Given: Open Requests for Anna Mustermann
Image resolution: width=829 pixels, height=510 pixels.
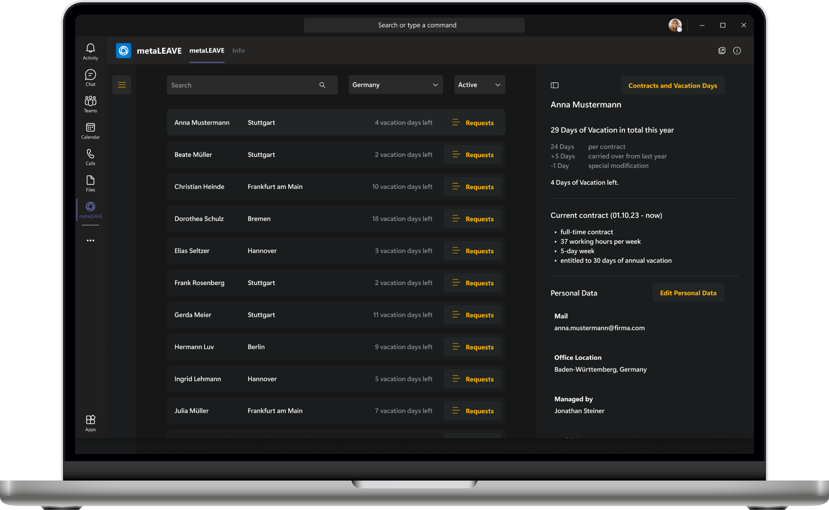Looking at the screenshot, I should [x=473, y=123].
